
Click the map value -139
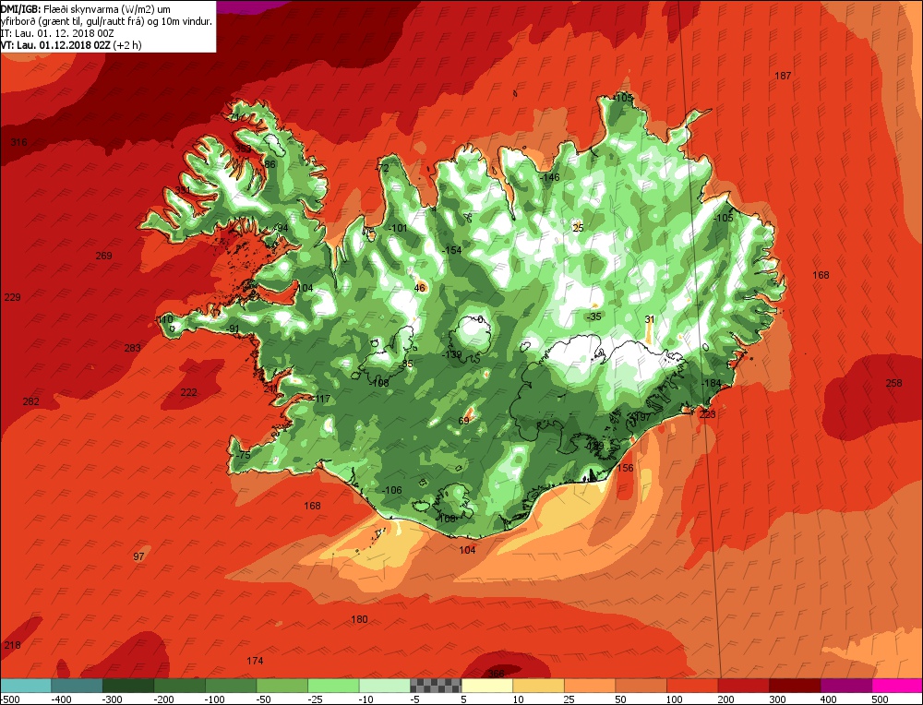tap(452, 355)
